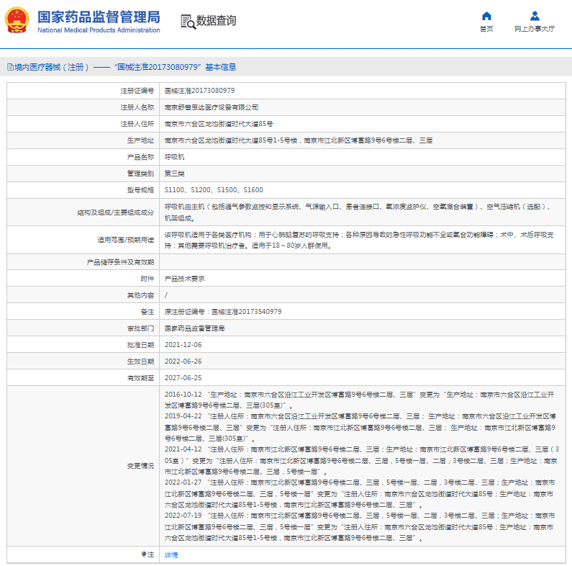Open 网上办事大厅 user icon
This screenshot has height=566, width=572.
(x=535, y=16)
